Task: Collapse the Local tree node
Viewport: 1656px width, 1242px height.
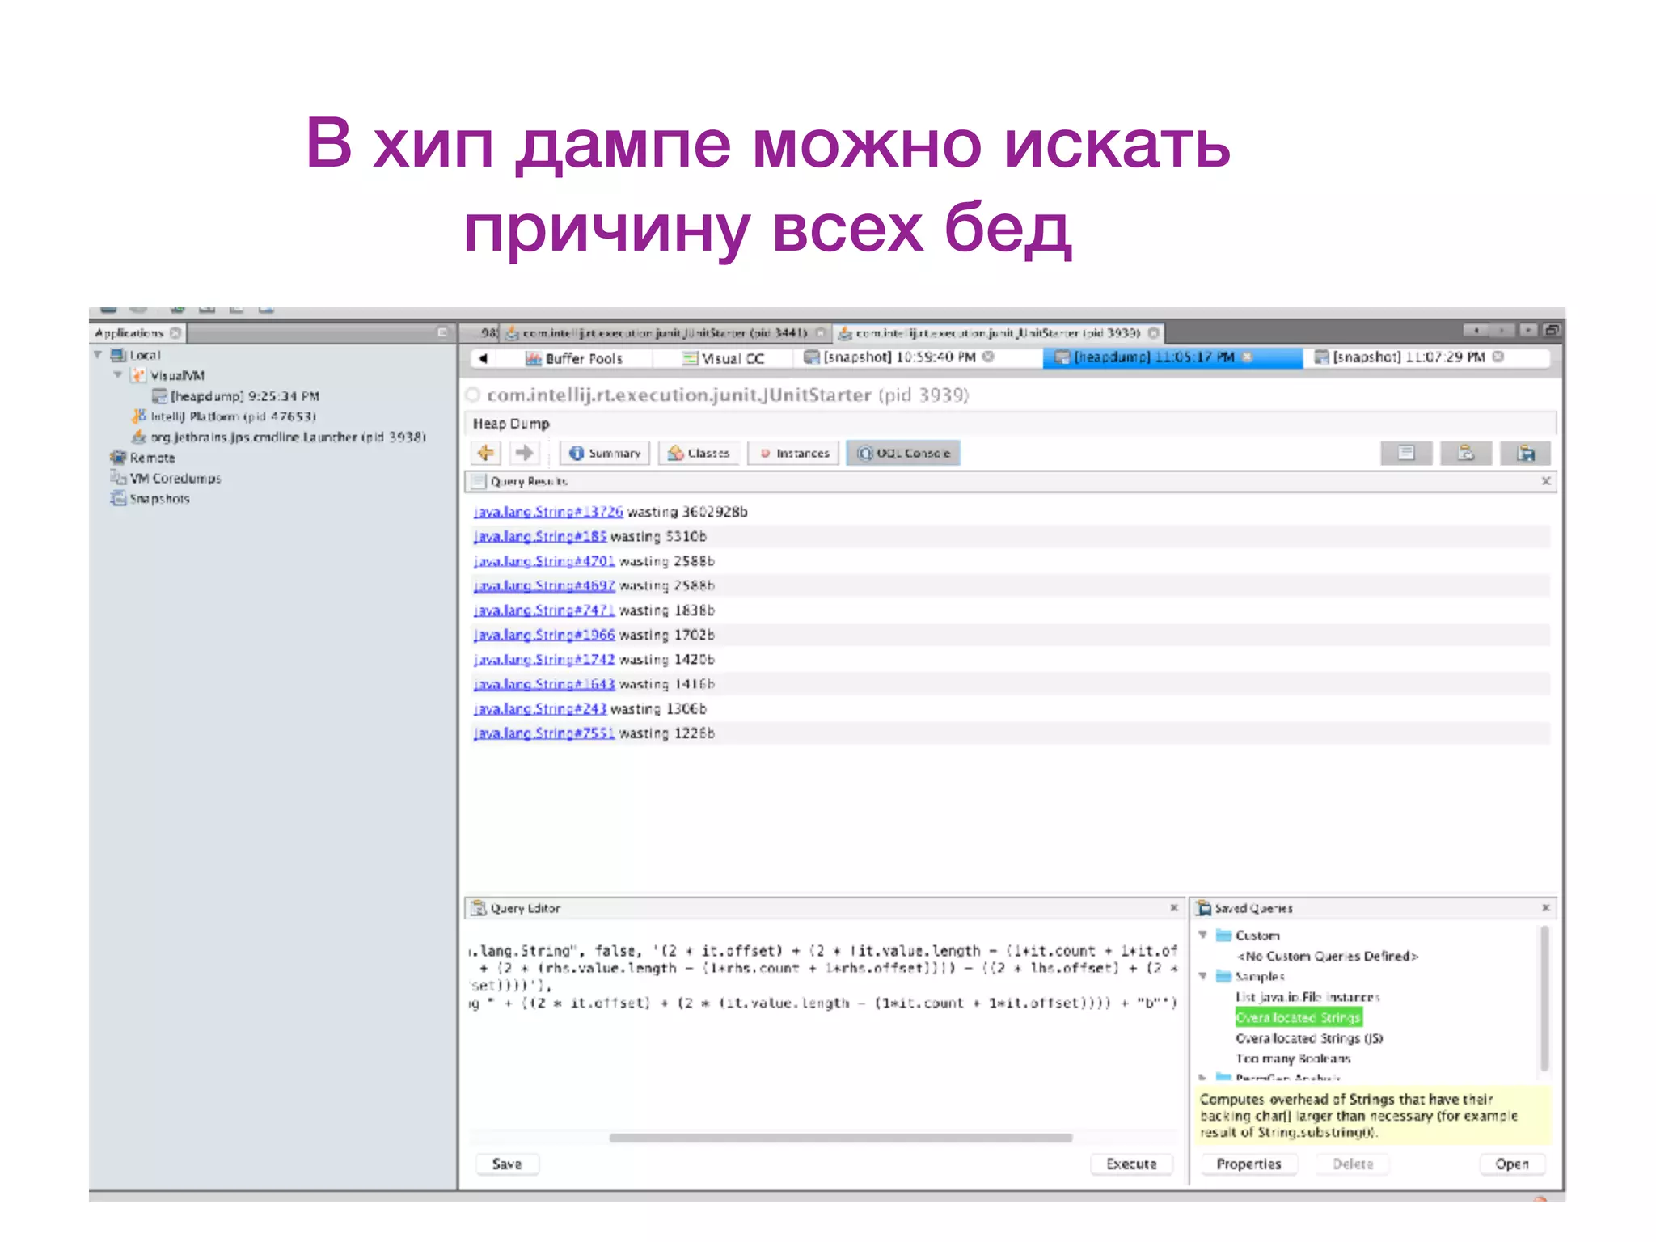Action: point(98,354)
